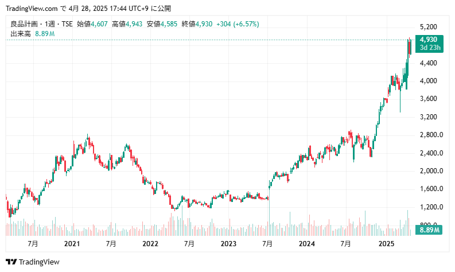Click the 3,600 price axis label
Image resolution: width=455 pixels, height=272 pixels.
pyautogui.click(x=428, y=99)
